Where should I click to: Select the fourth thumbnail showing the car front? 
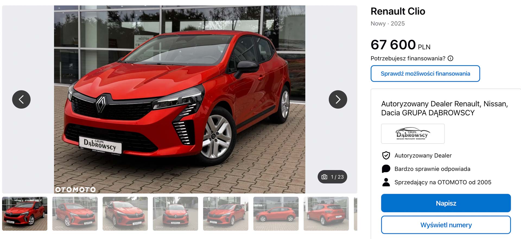(x=175, y=214)
